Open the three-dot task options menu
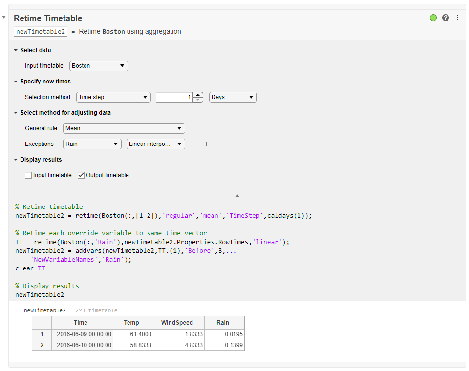Image resolution: width=469 pixels, height=371 pixels. click(x=458, y=18)
